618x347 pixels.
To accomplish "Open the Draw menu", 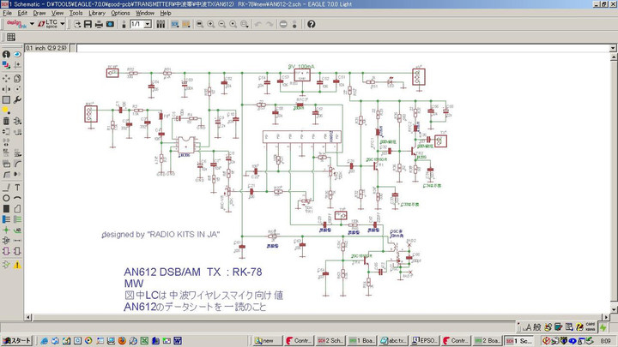I will [x=39, y=13].
